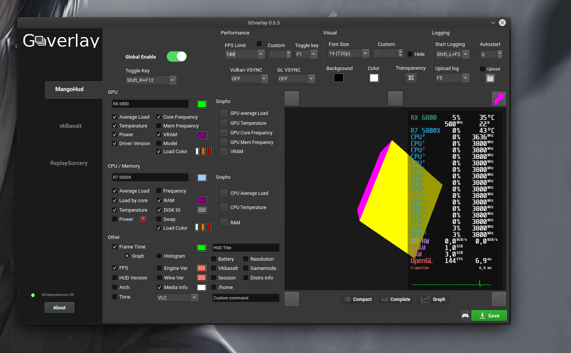571x353 pixels.
Task: Toggle the Media Info checkbox
Action: pos(160,287)
